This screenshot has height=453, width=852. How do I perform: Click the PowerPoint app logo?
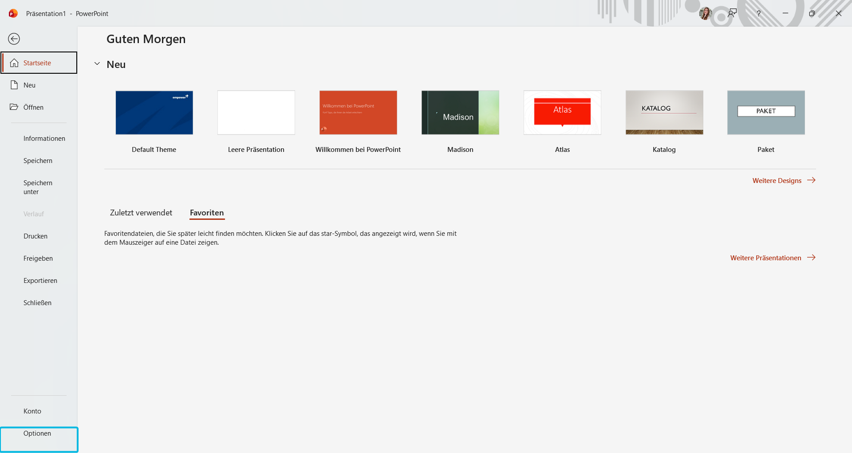13,13
